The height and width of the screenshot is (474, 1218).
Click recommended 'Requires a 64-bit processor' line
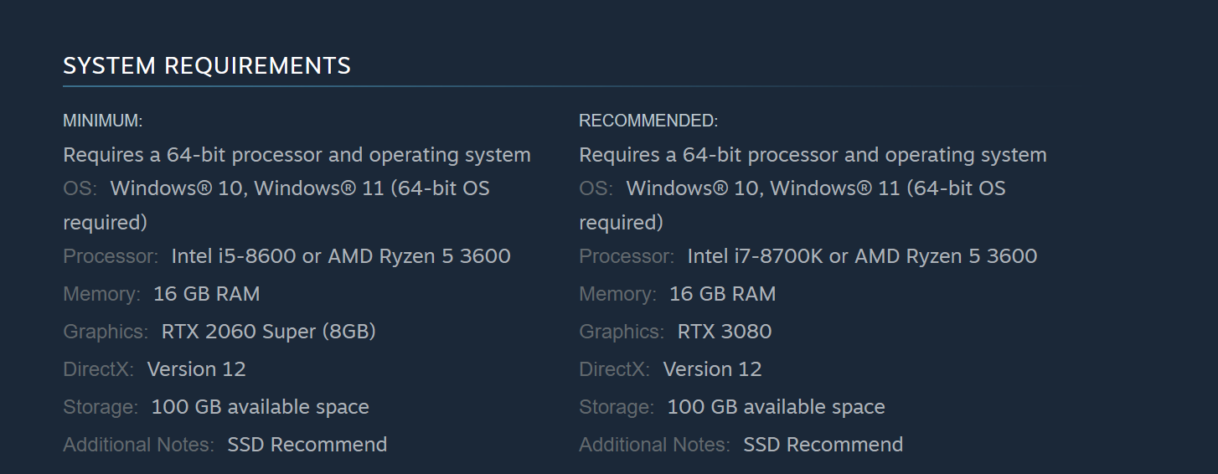coord(813,155)
